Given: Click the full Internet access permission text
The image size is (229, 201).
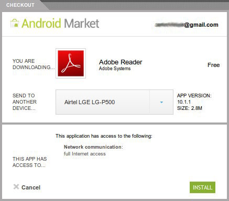Looking at the screenshot, I should (85, 154).
